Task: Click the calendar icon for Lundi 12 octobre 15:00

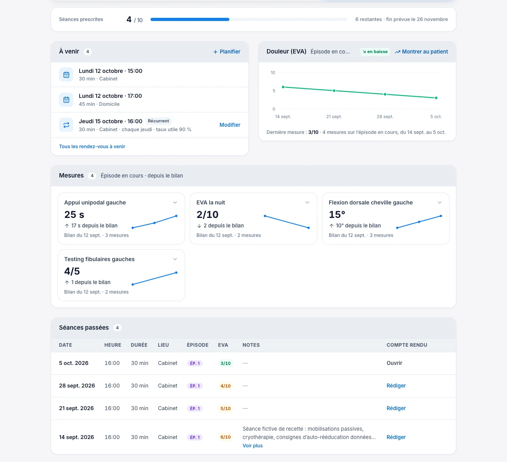Action: [x=66, y=74]
